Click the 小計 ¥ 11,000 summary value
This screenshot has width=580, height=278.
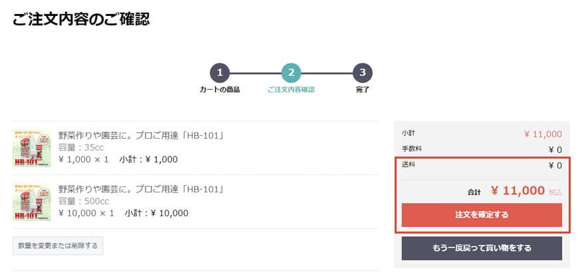click(543, 134)
